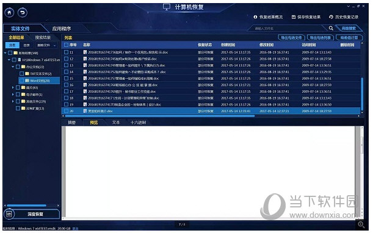Click the icon on 深度恢复 button

[9, 214]
